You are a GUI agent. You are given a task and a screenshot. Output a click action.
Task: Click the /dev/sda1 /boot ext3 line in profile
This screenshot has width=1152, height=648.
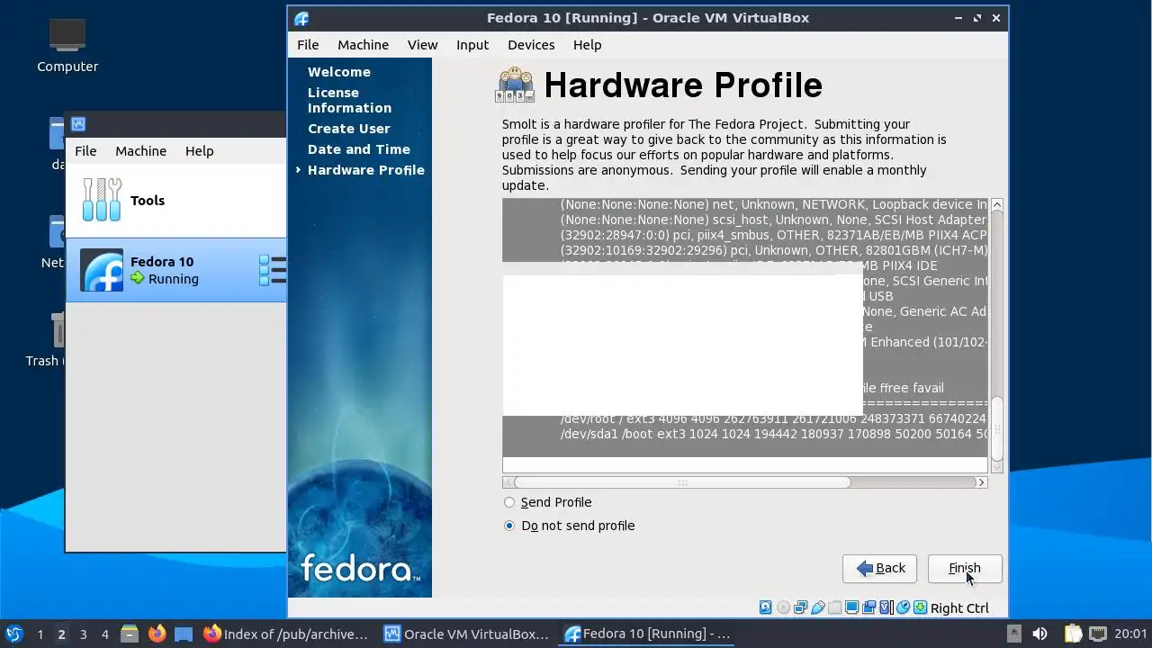point(774,434)
